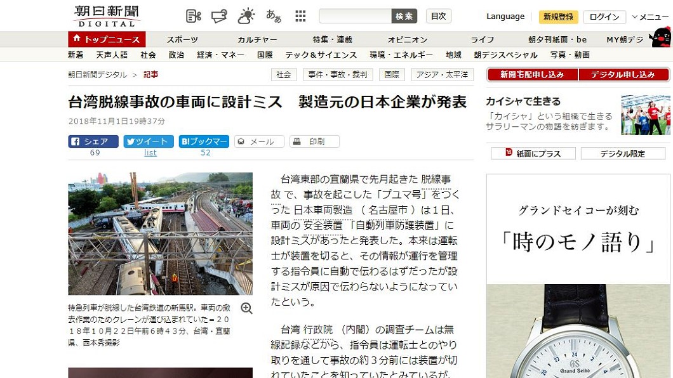Open the 目次 table of contents button
Screen dimensions: 673x378
click(x=439, y=16)
